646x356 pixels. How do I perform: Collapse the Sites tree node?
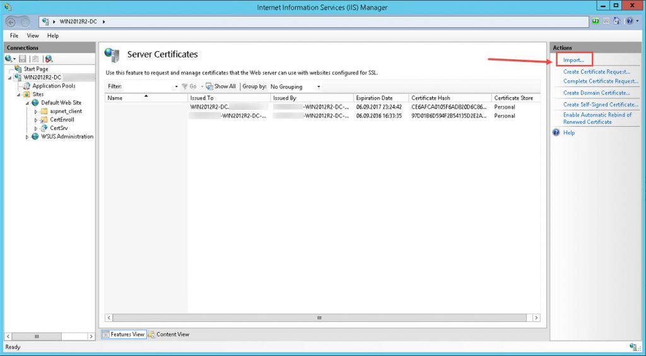click(x=19, y=95)
